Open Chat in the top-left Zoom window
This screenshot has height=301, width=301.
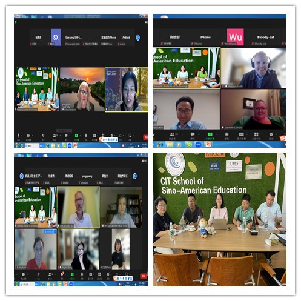click(66, 136)
